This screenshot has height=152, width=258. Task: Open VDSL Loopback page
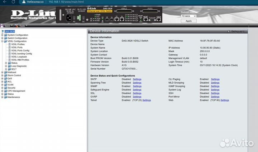pos(19,57)
